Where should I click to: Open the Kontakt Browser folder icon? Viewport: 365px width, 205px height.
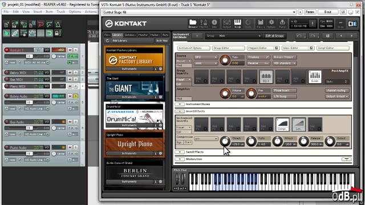tap(193, 23)
